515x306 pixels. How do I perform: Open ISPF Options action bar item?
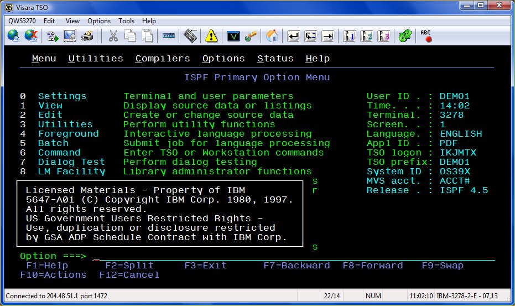pyautogui.click(x=223, y=59)
